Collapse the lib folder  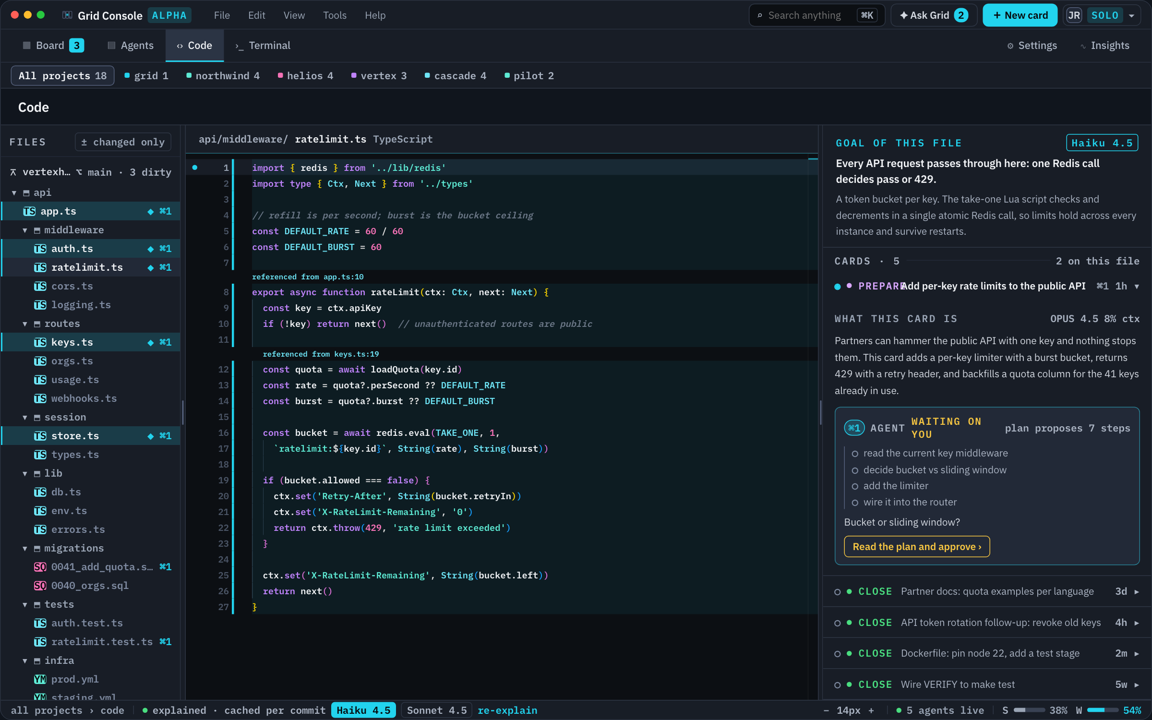click(x=25, y=474)
